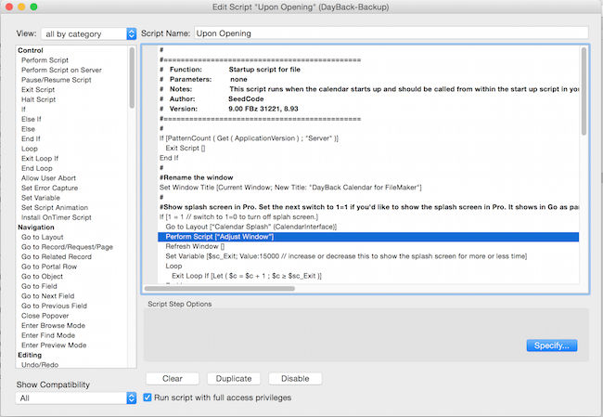The width and height of the screenshot is (603, 417).
Task: Select the 'Loop' line in the script editor
Action: click(173, 266)
